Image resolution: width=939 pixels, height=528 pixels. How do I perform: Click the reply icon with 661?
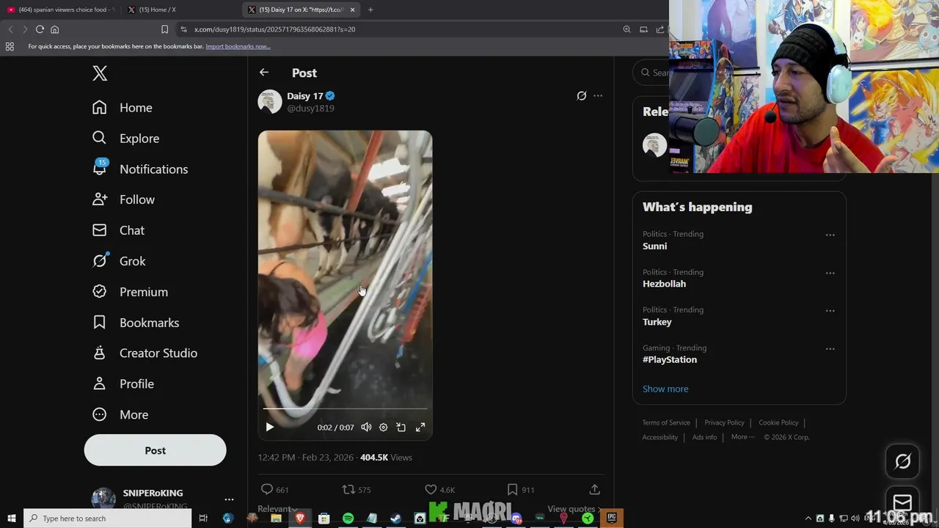(x=267, y=489)
